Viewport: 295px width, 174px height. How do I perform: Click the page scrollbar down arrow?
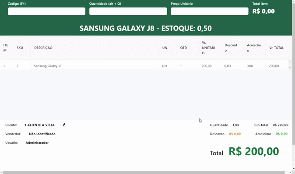(294, 169)
